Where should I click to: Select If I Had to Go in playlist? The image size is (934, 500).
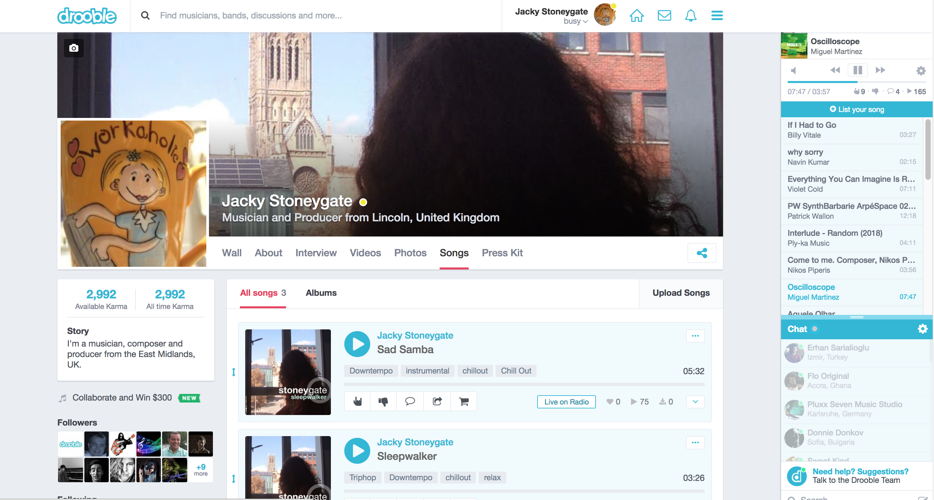pyautogui.click(x=852, y=130)
